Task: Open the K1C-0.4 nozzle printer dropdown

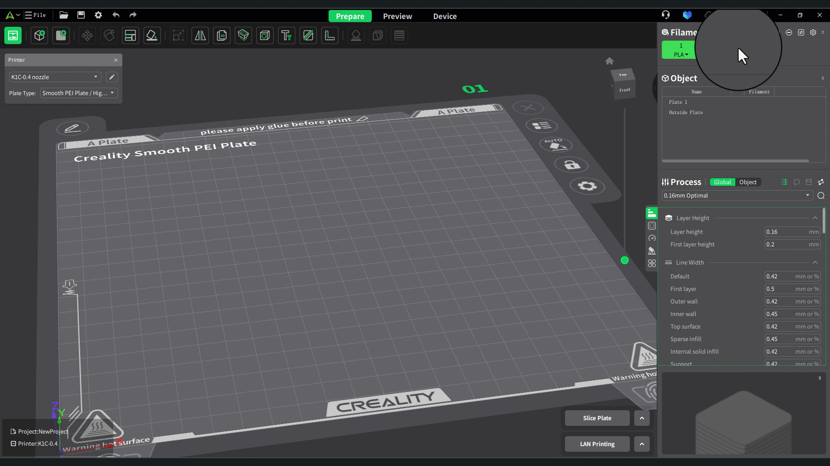Action: pos(54,77)
